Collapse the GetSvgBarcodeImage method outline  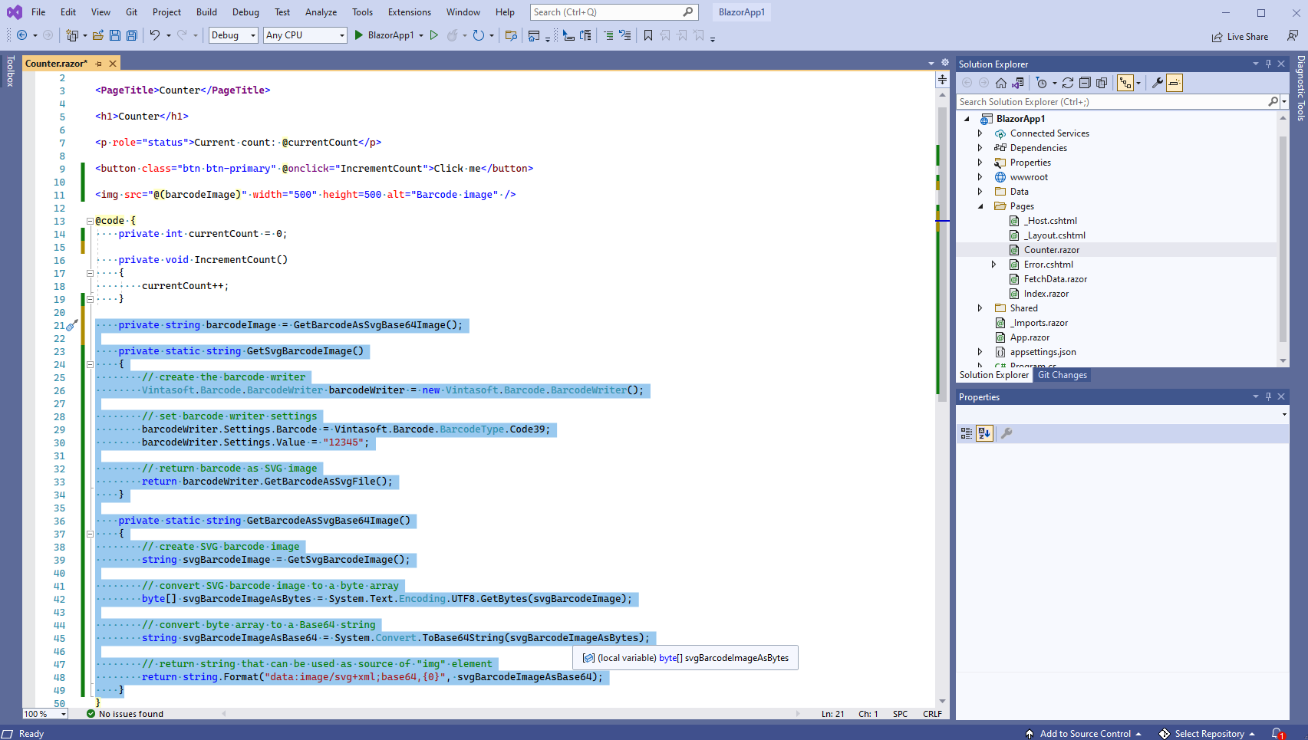(x=90, y=364)
